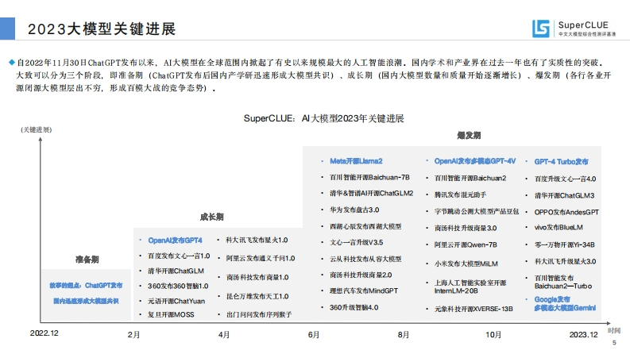The width and height of the screenshot is (630, 354).
Task: Click the 爆发期 stage label
Action: click(x=469, y=136)
